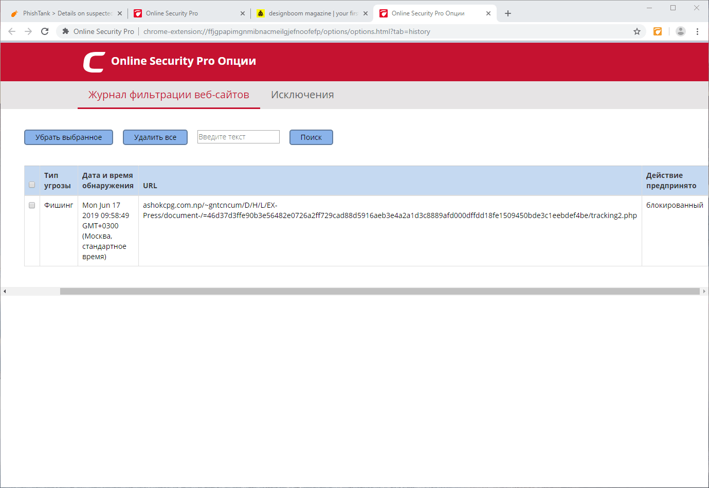The height and width of the screenshot is (488, 709).
Task: Toggle the select-all checkbox in table header
Action: pyautogui.click(x=32, y=185)
